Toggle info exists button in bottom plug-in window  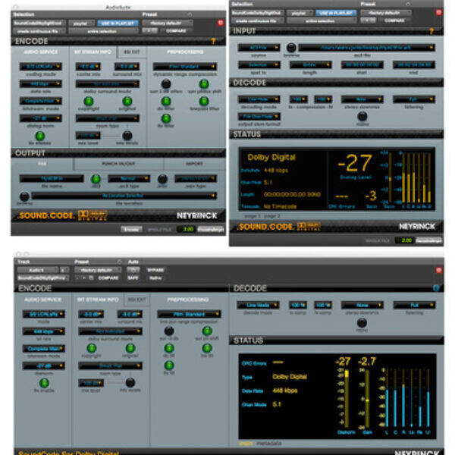[x=130, y=382]
